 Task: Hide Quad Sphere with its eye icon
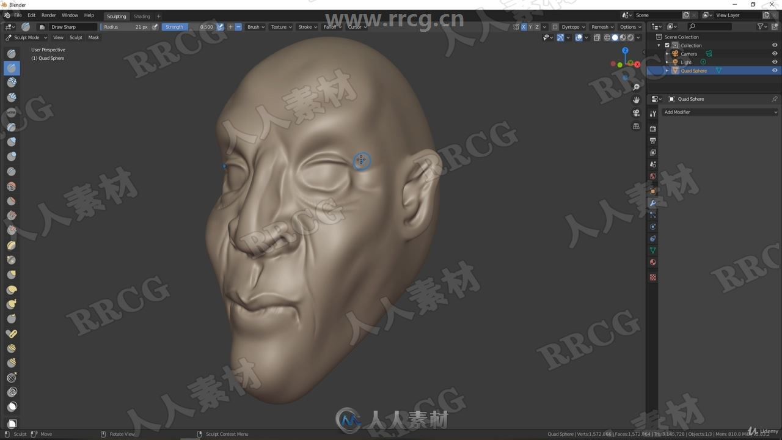(775, 70)
